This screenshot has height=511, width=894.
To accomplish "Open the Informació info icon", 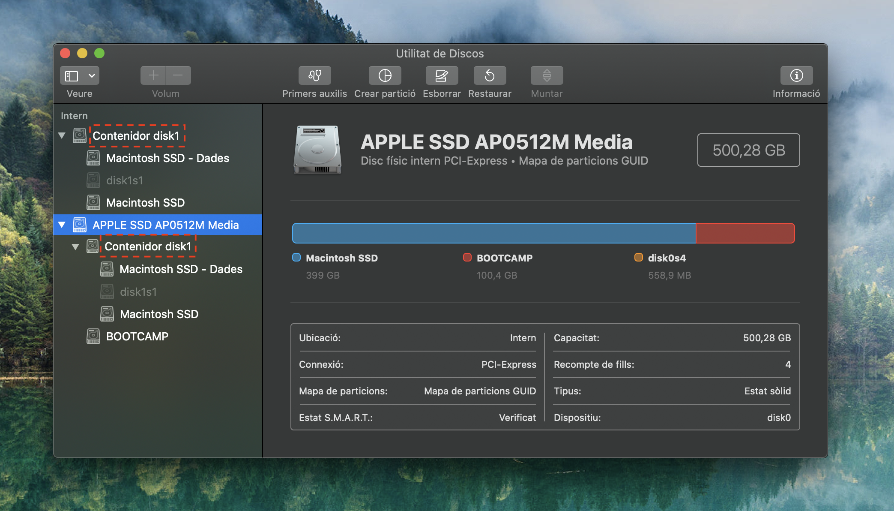I will [x=796, y=76].
